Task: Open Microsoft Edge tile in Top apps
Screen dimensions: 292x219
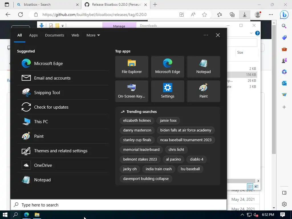Action: click(168, 67)
